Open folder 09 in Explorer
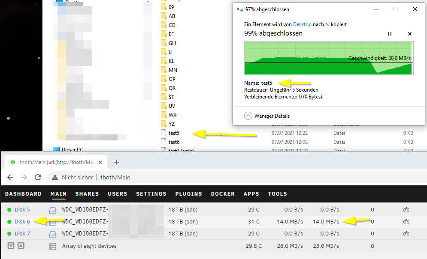Viewport: 427px width, 259px height. [167, 7]
